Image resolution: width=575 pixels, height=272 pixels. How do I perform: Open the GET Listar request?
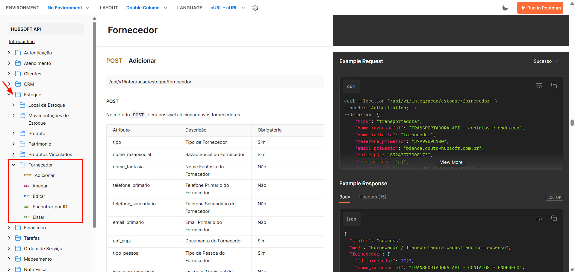pyautogui.click(x=34, y=217)
